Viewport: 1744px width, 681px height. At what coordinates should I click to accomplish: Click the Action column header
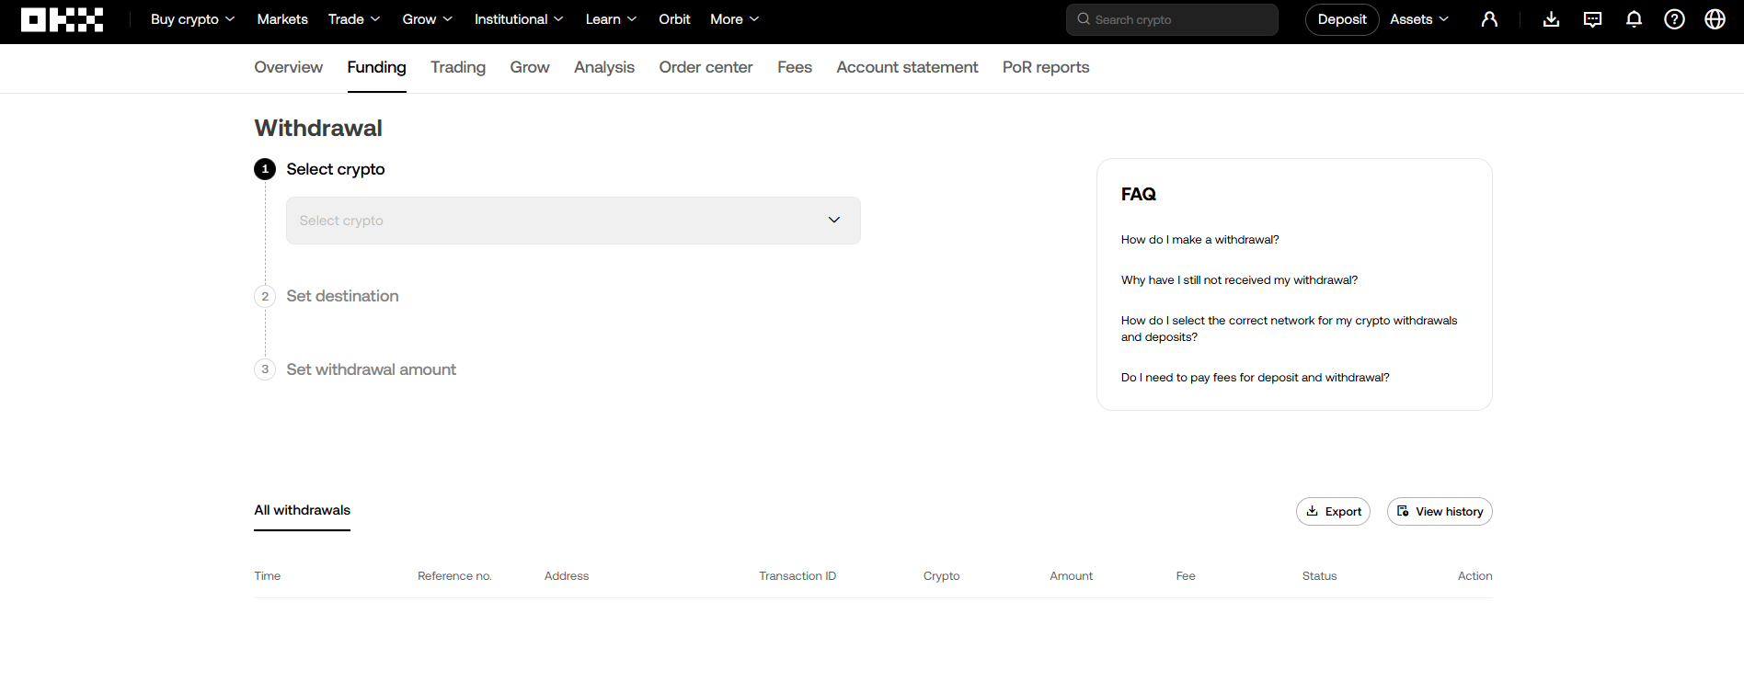coord(1475,576)
